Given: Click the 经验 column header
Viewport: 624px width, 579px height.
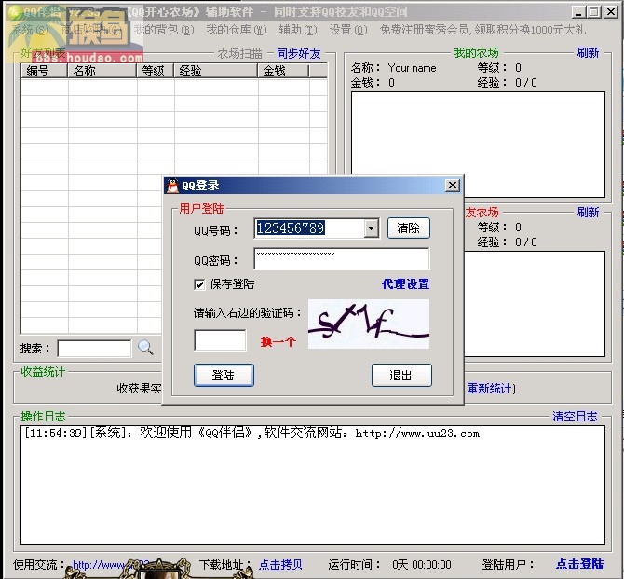Looking at the screenshot, I should point(216,71).
